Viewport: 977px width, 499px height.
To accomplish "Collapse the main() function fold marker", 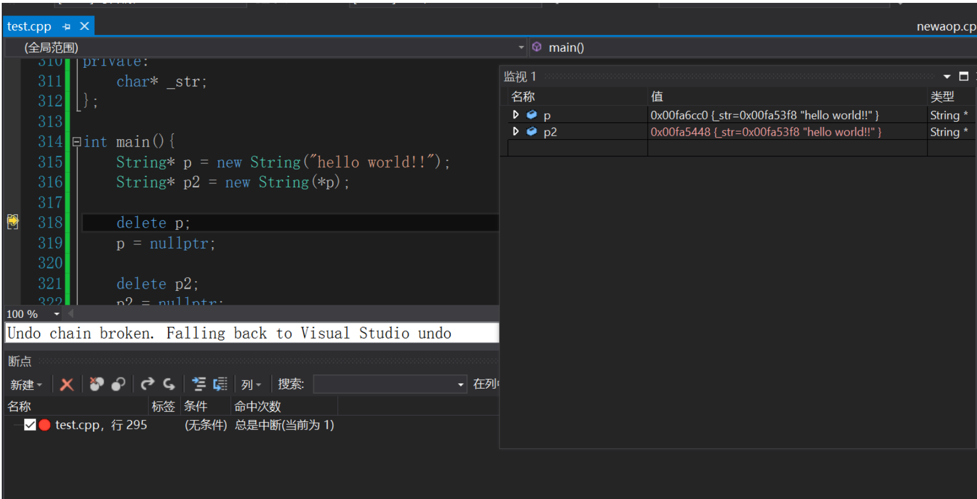I will tap(77, 142).
